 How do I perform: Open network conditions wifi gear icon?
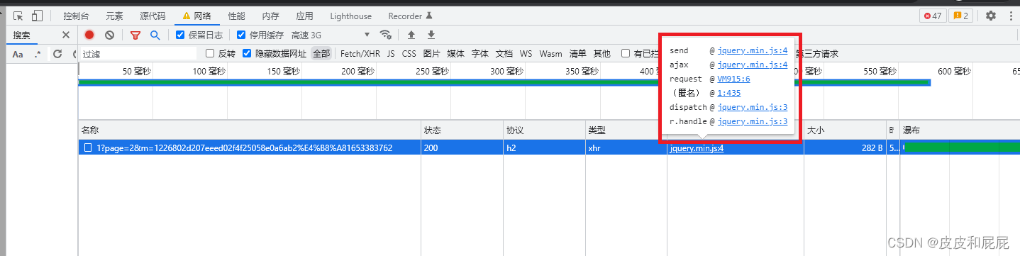tap(386, 35)
